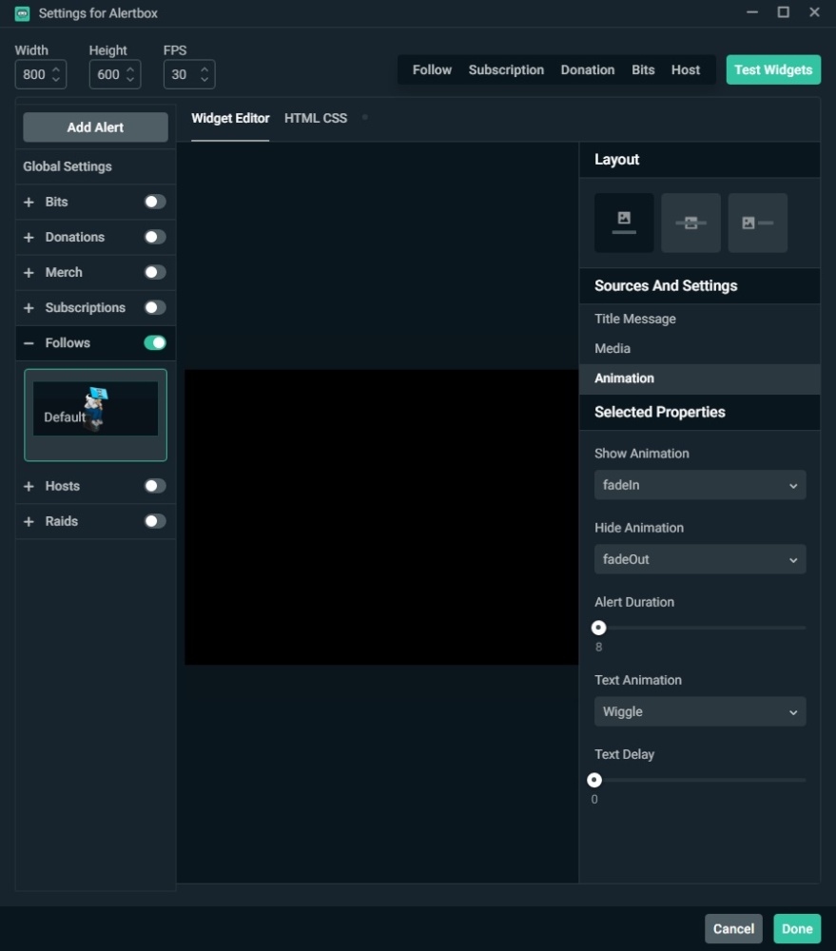Increase Width with the up arrow
This screenshot has width=836, height=951.
point(56,69)
